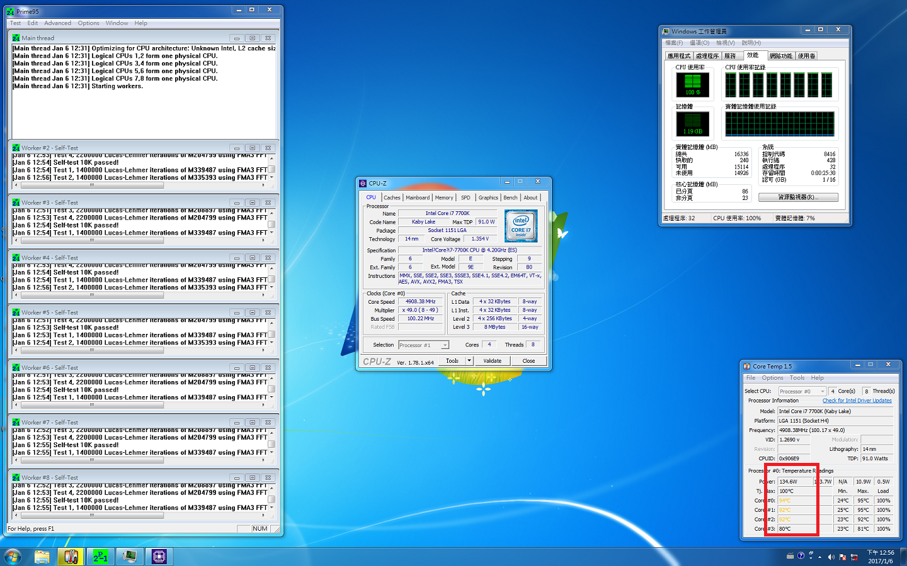This screenshot has height=566, width=907.
Task: Click the Close button in CPU-Z
Action: pyautogui.click(x=528, y=361)
